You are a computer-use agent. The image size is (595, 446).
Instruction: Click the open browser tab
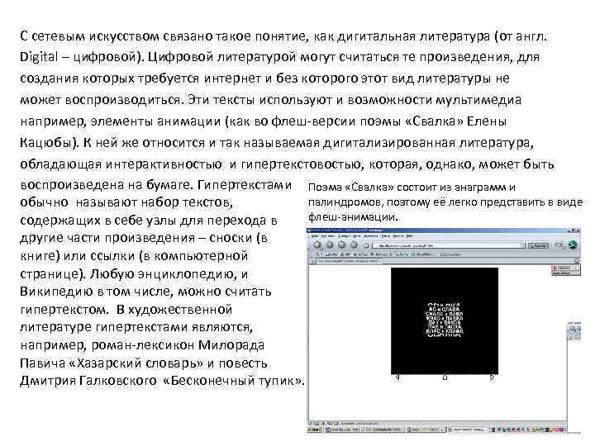coord(348,261)
